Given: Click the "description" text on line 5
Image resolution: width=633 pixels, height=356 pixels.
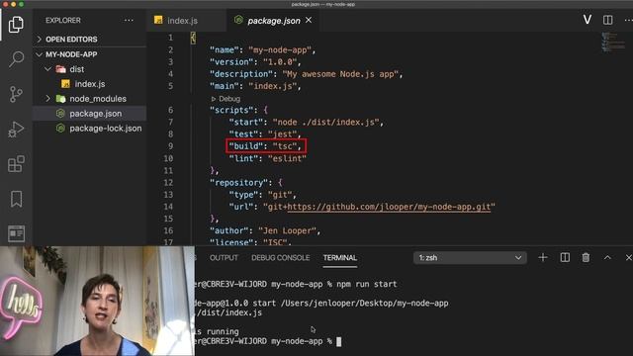Looking at the screenshot, I should [240, 74].
